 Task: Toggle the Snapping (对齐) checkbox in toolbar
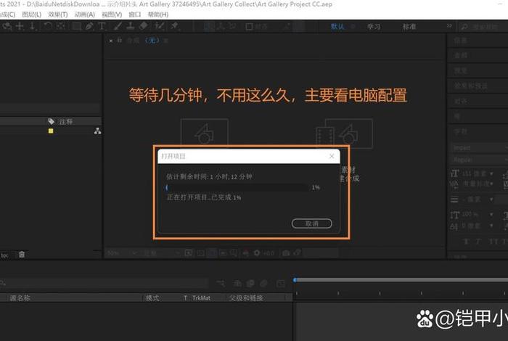pos(249,27)
